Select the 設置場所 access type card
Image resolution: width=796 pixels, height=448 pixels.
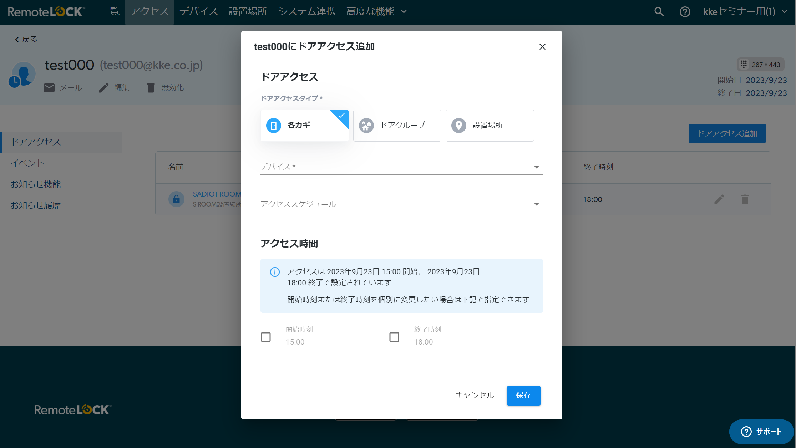click(x=490, y=126)
